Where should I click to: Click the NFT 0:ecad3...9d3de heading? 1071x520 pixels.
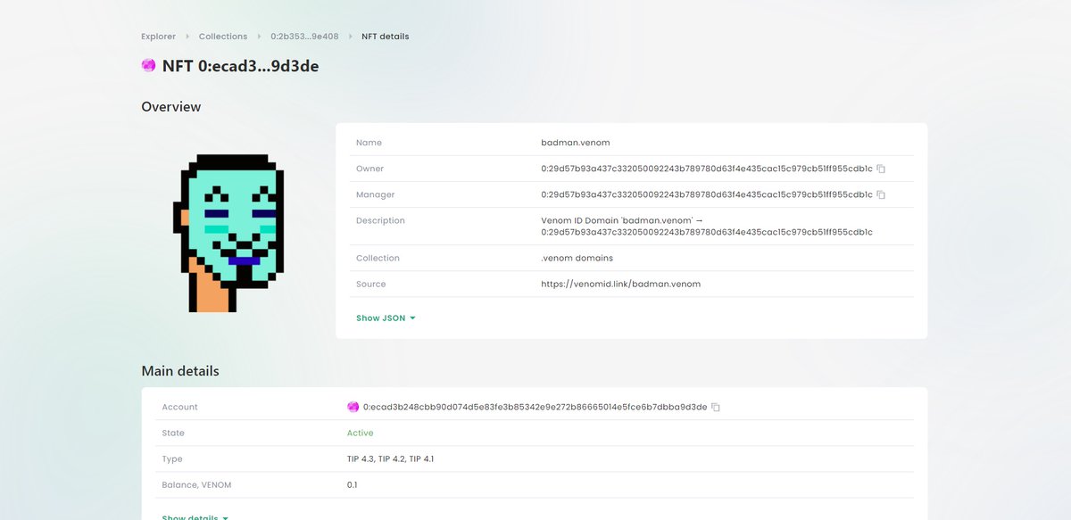click(x=240, y=66)
